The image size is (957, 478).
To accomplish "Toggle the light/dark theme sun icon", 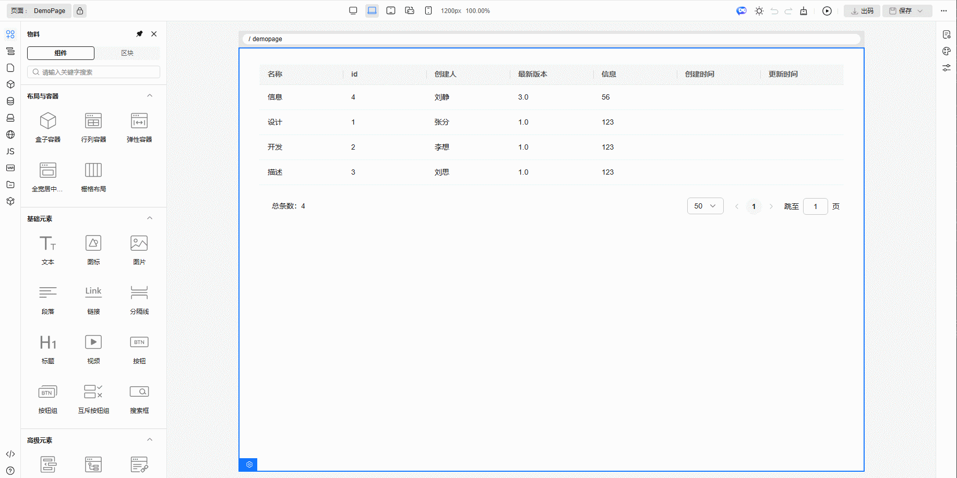I will (x=759, y=11).
